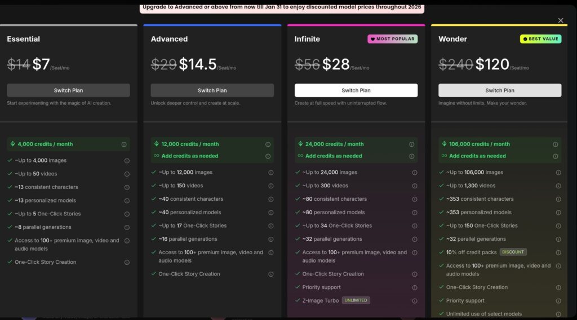Click info icon beside 4,000 credits / month
Screen dimensions: 577x320
pos(124,145)
